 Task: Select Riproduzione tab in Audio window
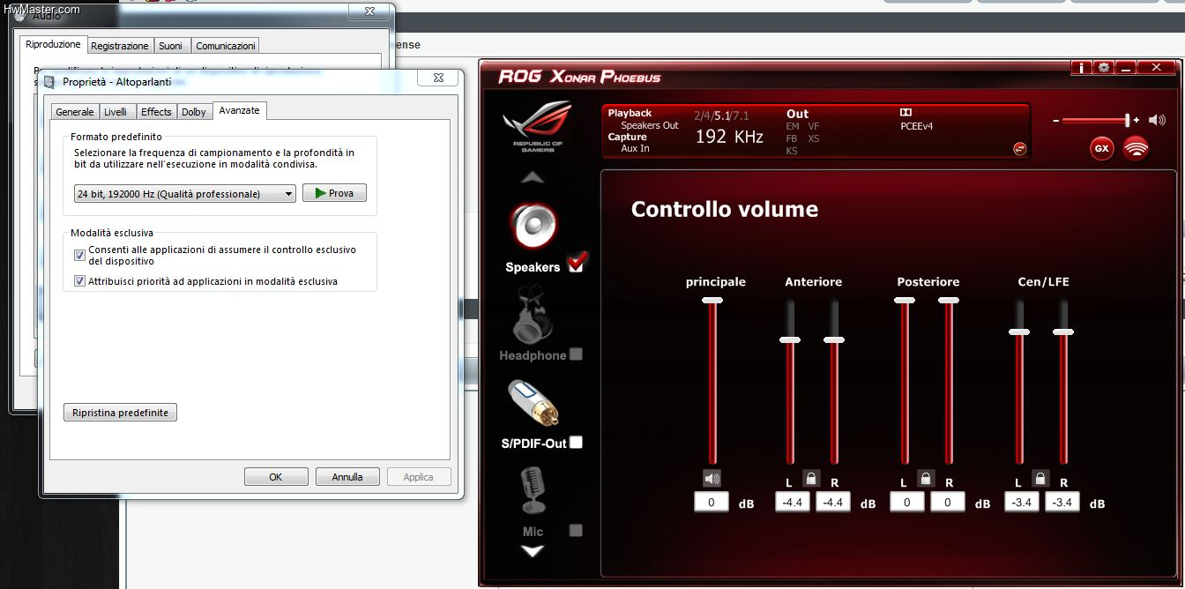[x=53, y=44]
